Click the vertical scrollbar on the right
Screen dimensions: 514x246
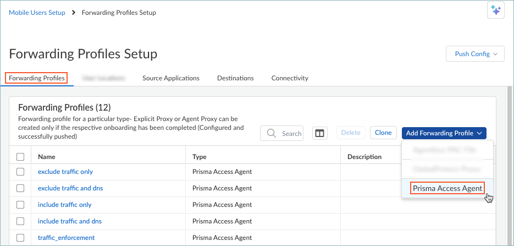pyautogui.click(x=509, y=165)
